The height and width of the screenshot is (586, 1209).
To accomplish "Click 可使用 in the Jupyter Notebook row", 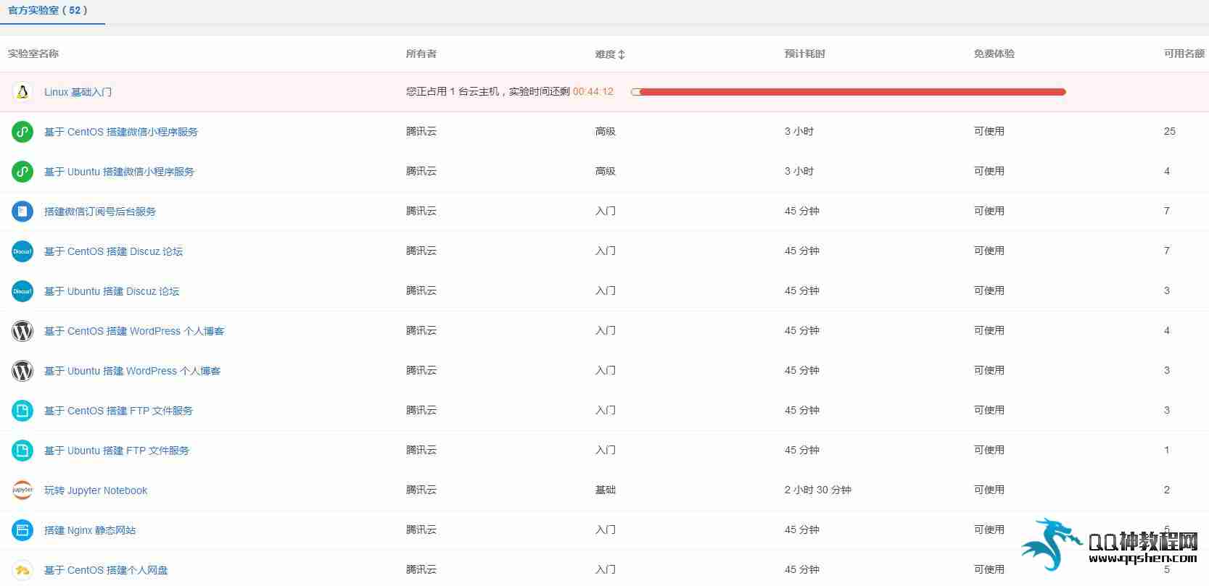I will 989,490.
